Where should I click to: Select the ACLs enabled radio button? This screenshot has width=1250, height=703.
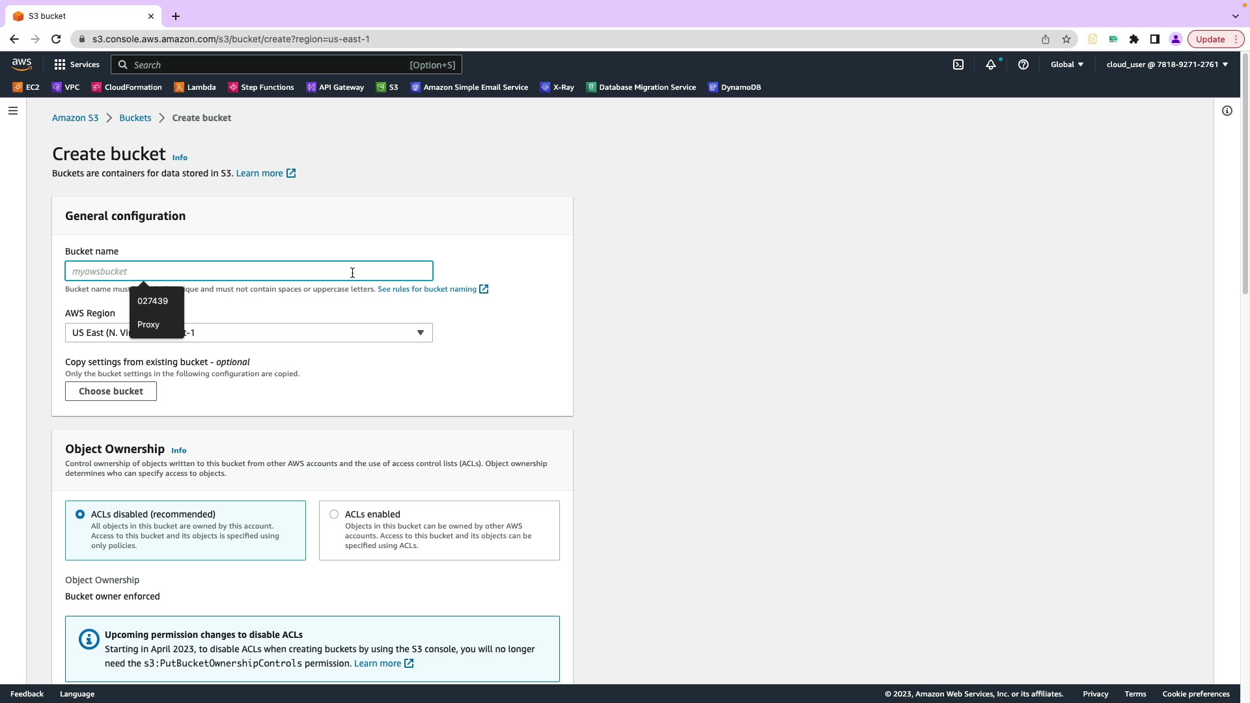[x=334, y=514]
